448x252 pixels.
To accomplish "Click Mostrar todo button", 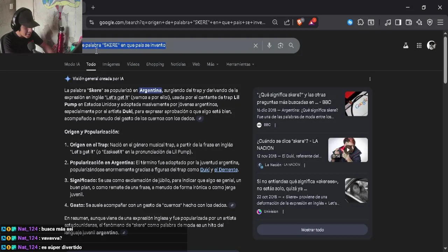I will coord(313,230).
